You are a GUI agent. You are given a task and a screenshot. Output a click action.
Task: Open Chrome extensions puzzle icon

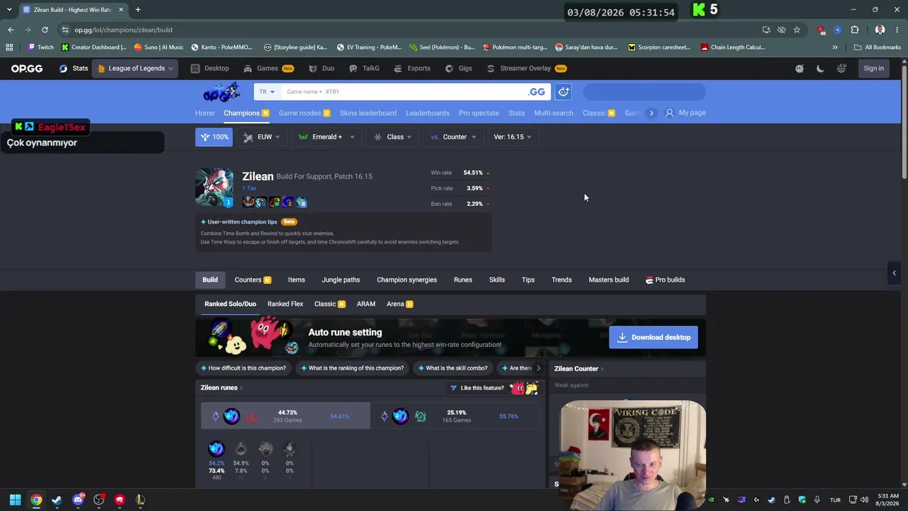855,30
